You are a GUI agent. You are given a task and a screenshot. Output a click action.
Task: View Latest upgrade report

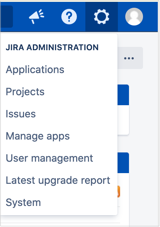point(58,180)
